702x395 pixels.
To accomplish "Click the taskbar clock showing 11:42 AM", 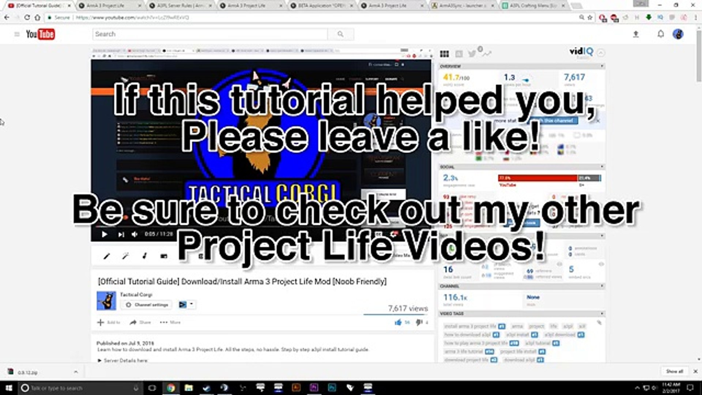I will point(671,388).
